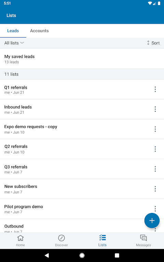Tap the blue plus create-list button

click(152, 221)
